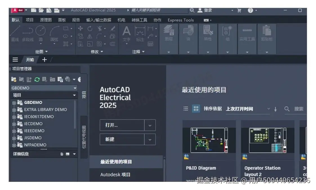Expand the 修改 panel flyout
The height and width of the screenshot is (190, 316).
pos(97,52)
